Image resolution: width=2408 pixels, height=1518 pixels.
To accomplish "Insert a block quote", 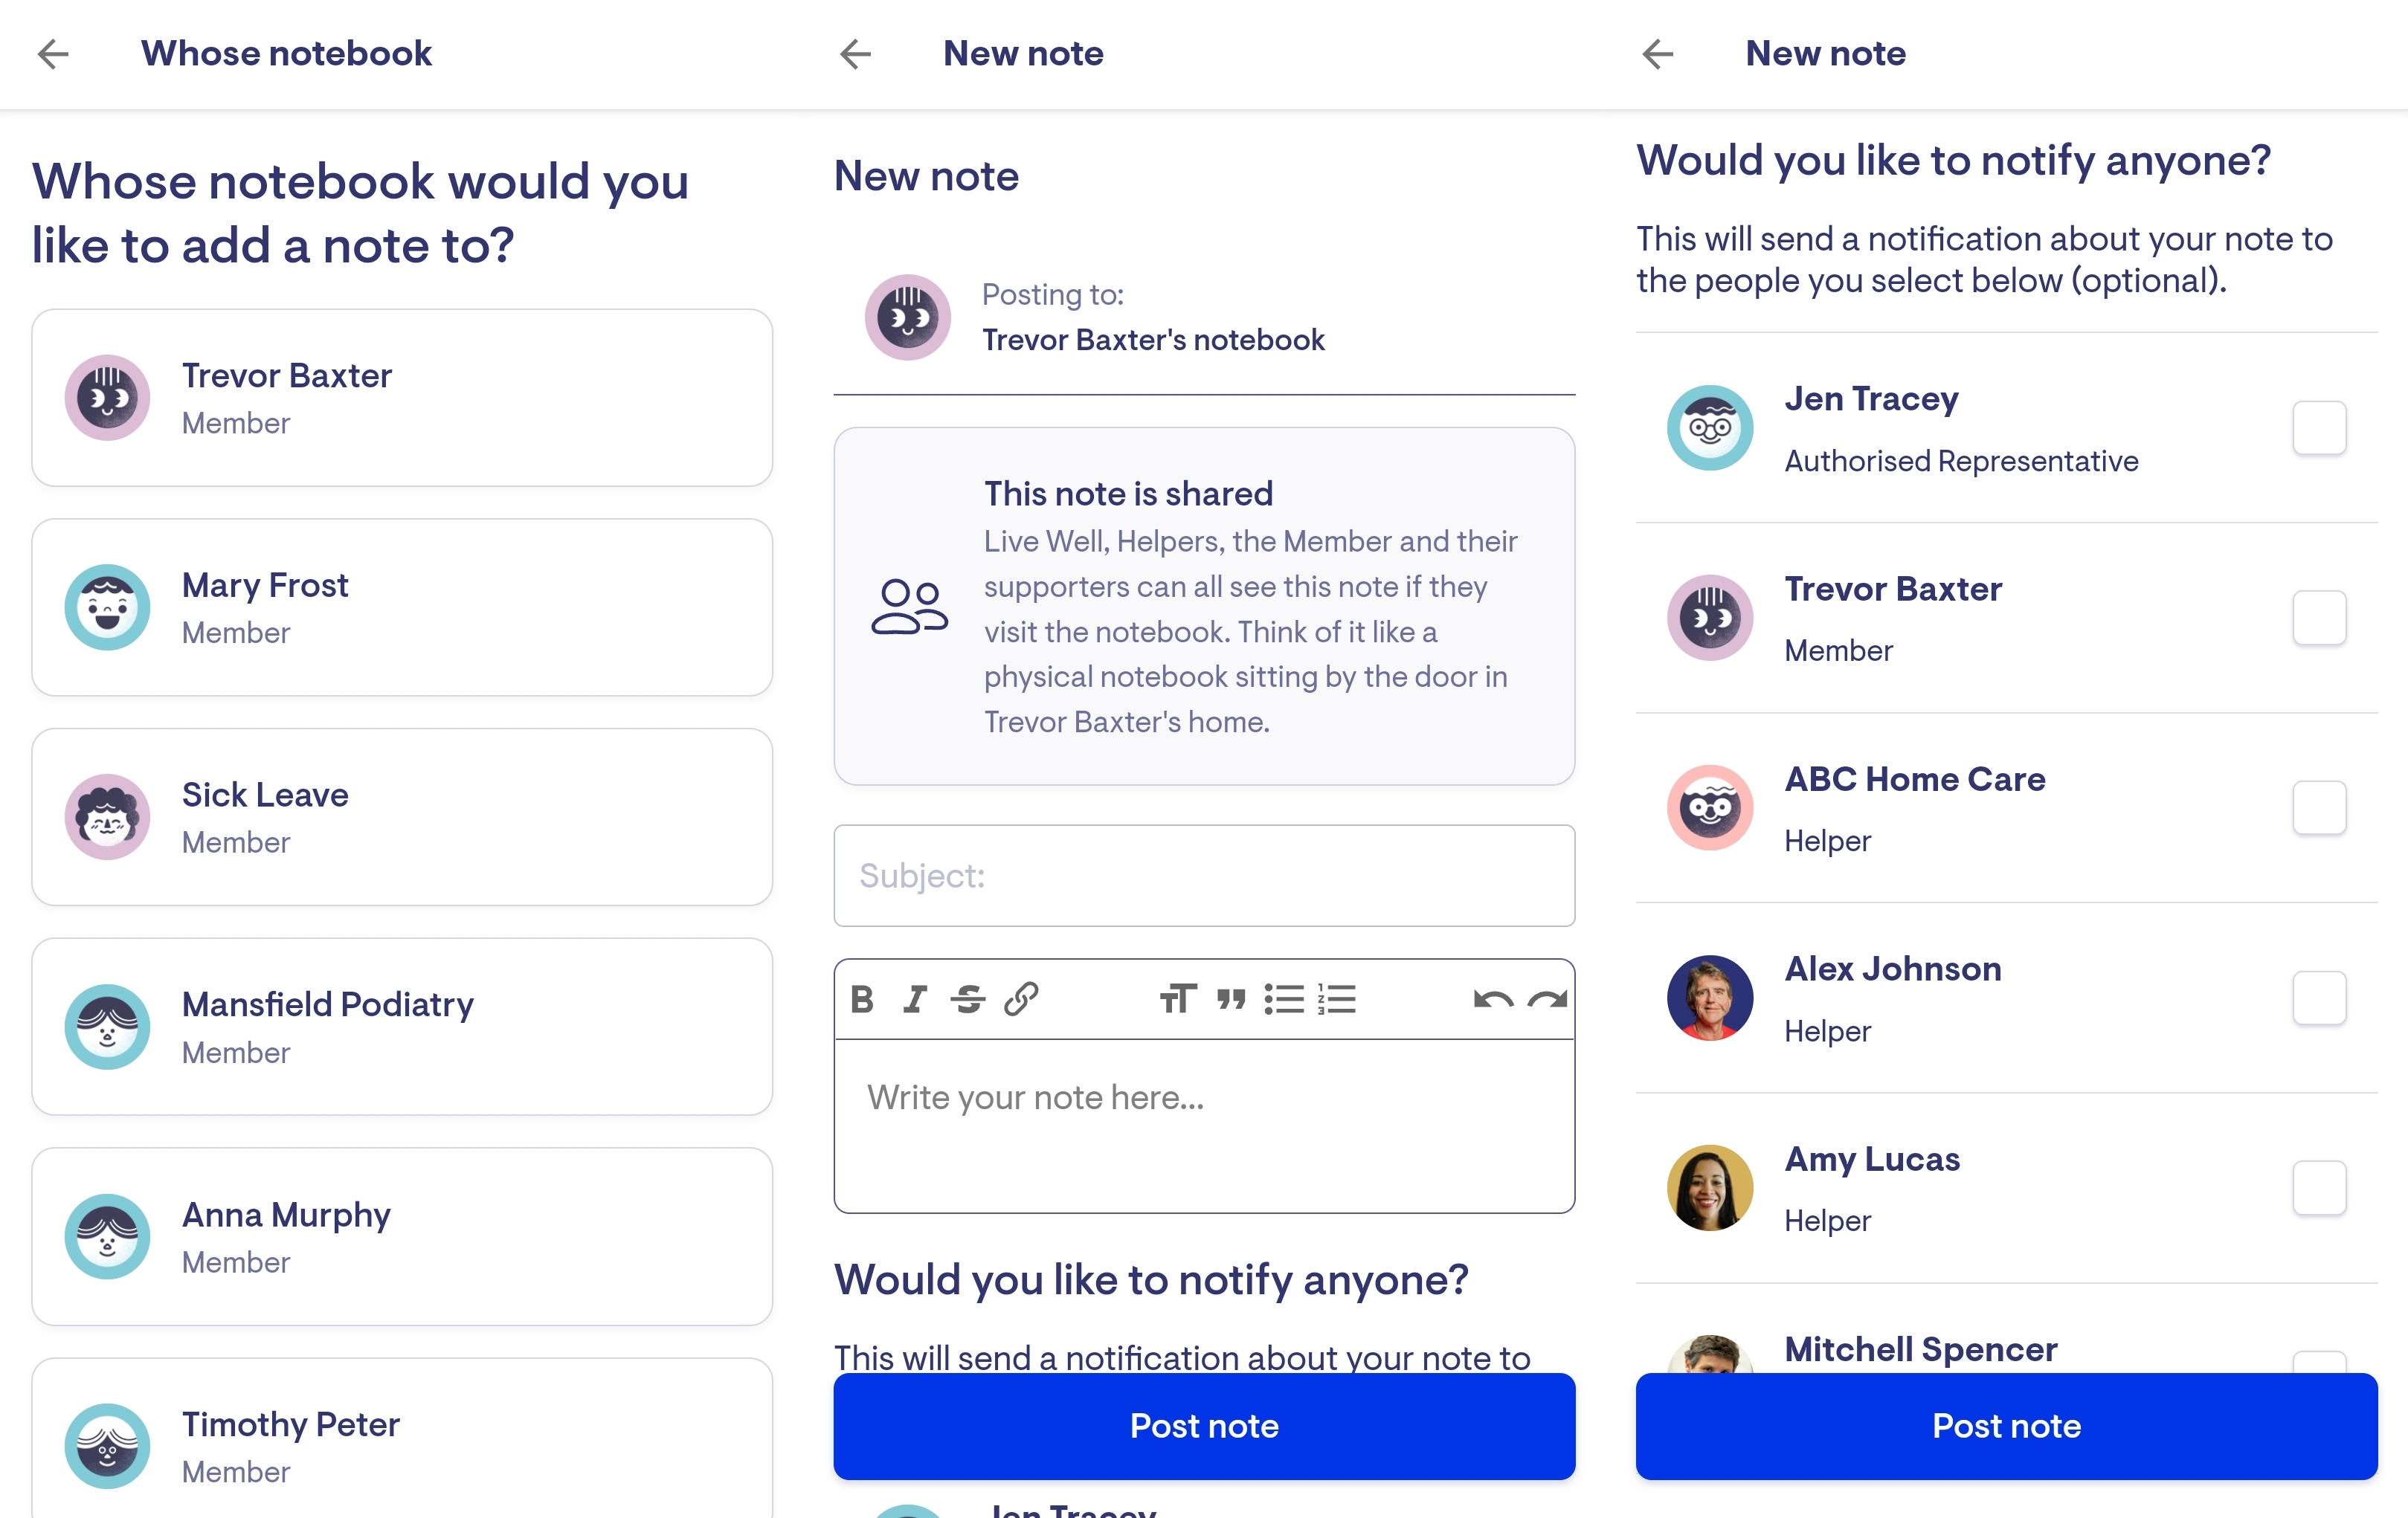I will 1231,999.
